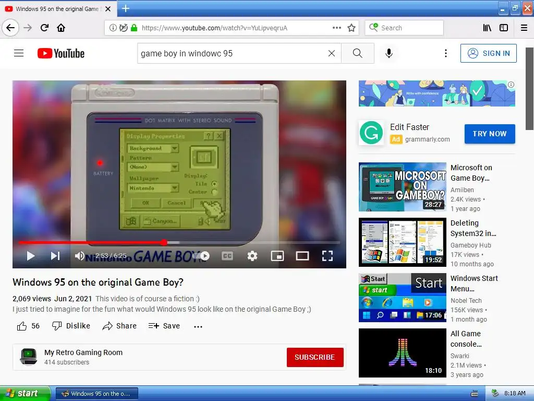Share this video

pyautogui.click(x=119, y=326)
